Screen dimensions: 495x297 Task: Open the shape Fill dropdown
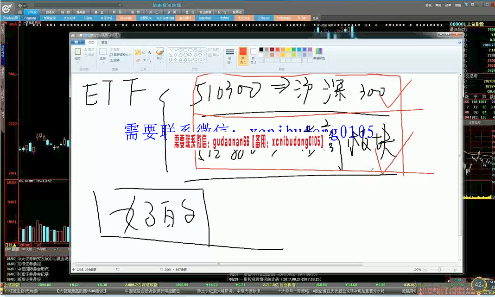pyautogui.click(x=214, y=55)
